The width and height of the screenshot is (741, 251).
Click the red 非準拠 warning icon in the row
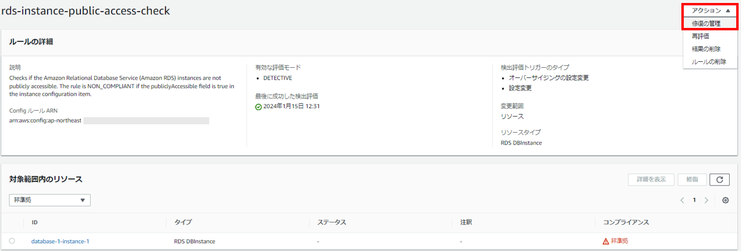606,241
